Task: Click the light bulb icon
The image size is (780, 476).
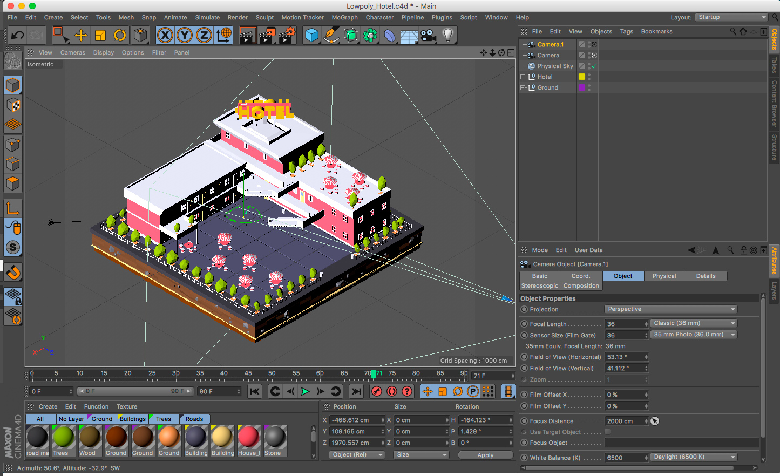Action: click(x=447, y=36)
